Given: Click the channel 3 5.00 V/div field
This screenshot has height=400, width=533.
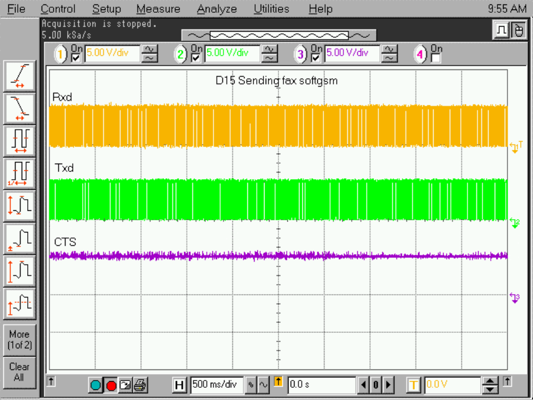Looking at the screenshot, I should (353, 54).
